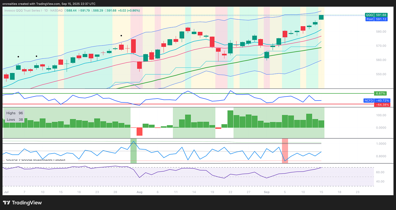Click the blue NCFD label

coord(369,101)
